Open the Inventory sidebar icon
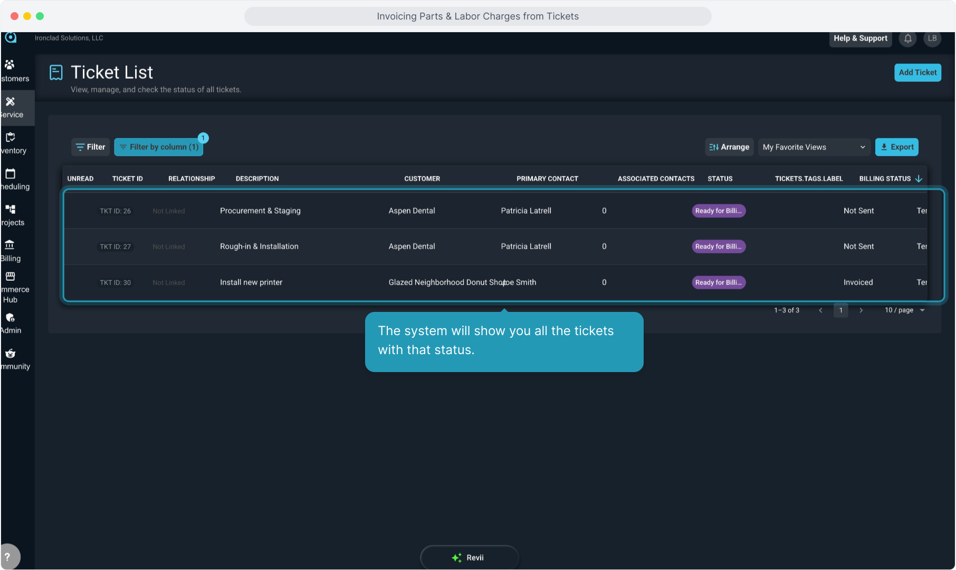This screenshot has height=570, width=956. click(10, 137)
